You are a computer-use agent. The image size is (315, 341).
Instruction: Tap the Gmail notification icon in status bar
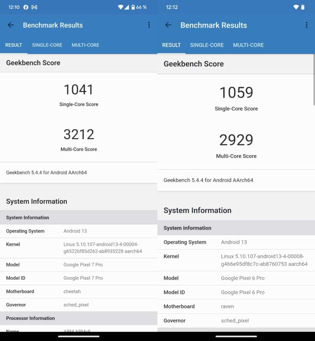pos(34,7)
